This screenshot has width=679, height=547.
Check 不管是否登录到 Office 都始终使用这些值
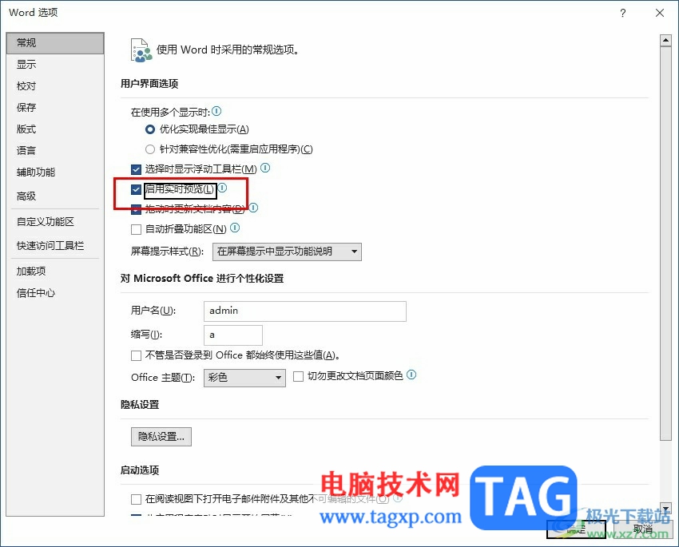click(x=136, y=355)
